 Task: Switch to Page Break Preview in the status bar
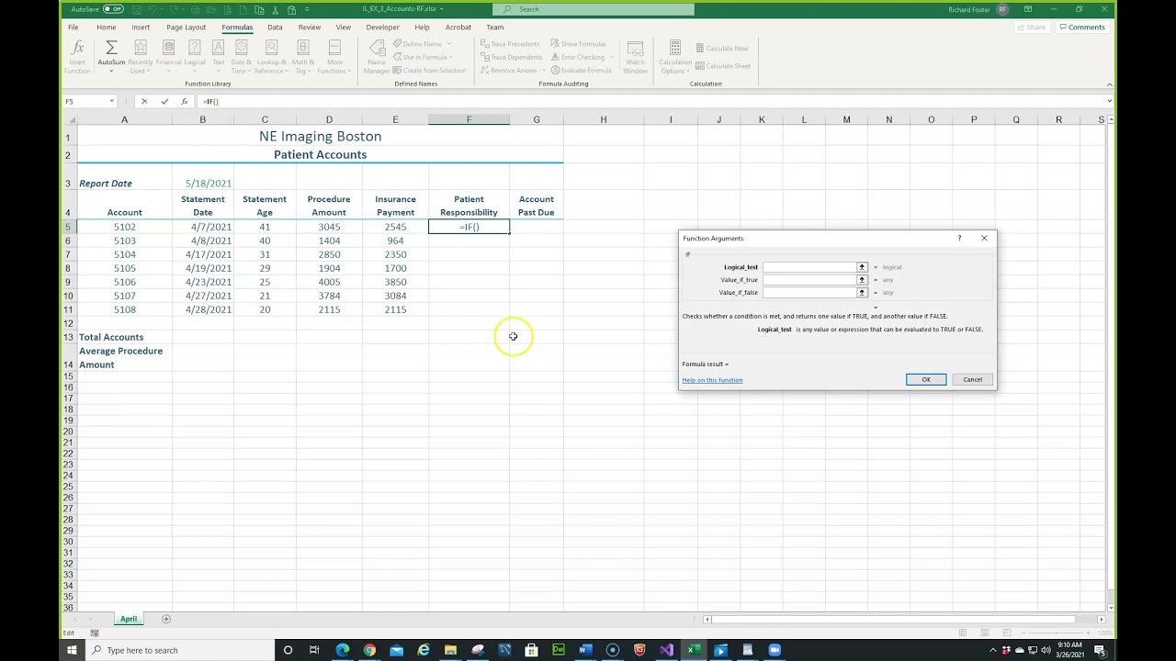pyautogui.click(x=1007, y=633)
